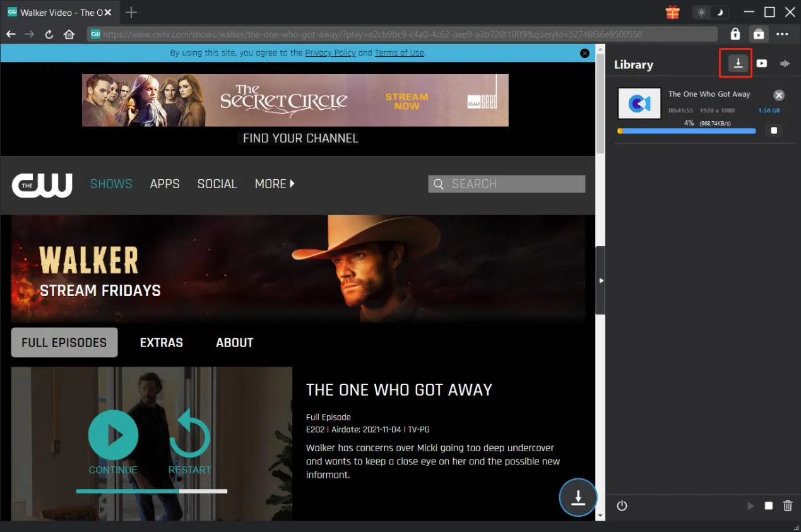
Task: Click the browser home button
Action: click(69, 34)
